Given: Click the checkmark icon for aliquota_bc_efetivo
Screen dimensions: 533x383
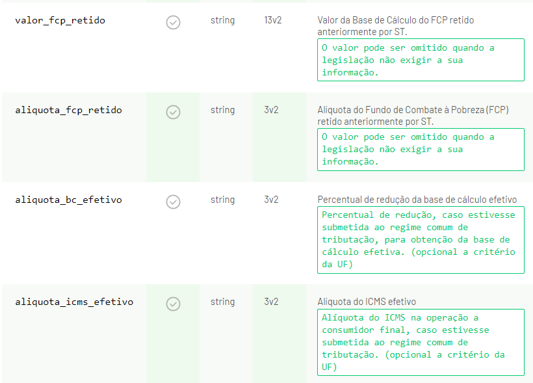Looking at the screenshot, I should (x=173, y=202).
